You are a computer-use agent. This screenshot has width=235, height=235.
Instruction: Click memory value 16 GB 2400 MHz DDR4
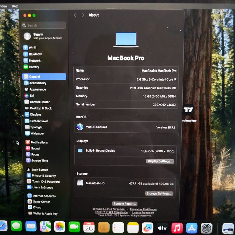pyautogui.click(x=159, y=96)
